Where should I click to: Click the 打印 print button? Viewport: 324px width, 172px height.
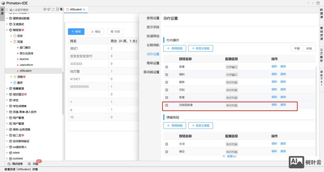115,32
